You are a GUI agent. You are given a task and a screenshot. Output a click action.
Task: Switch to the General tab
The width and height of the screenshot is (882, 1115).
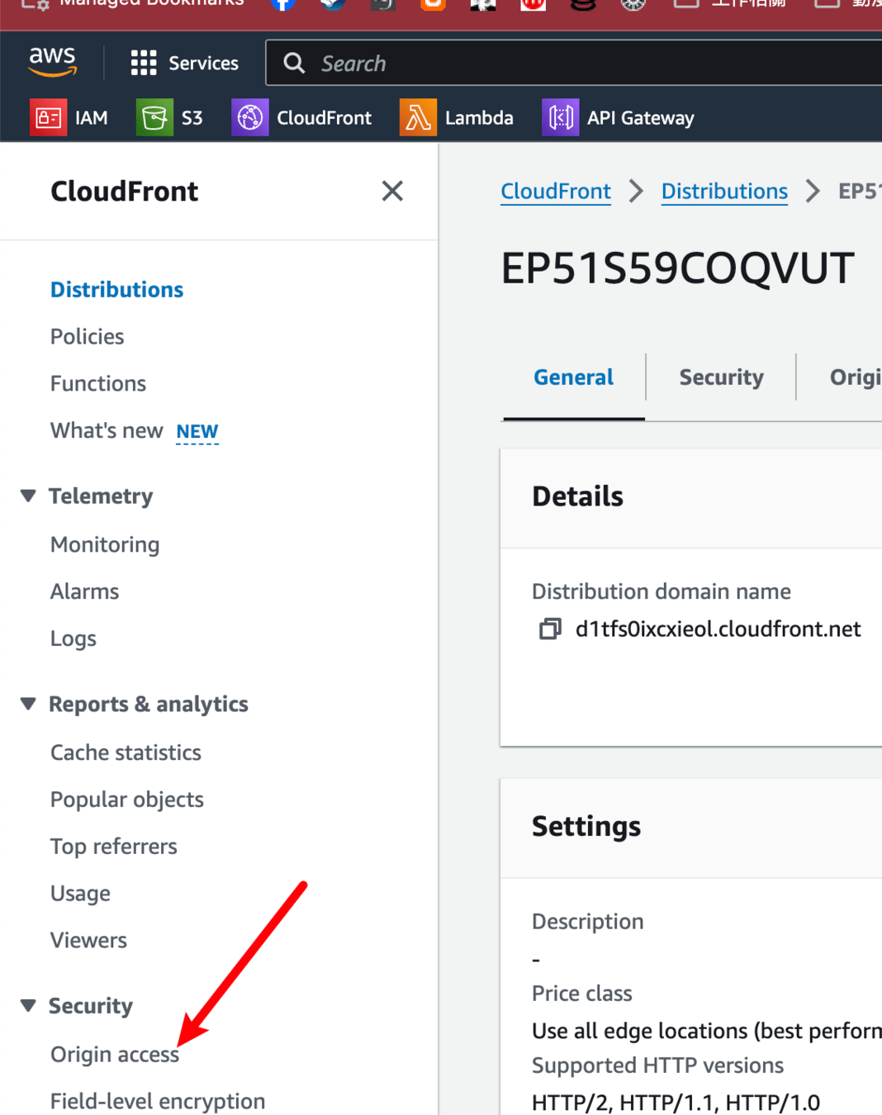pyautogui.click(x=573, y=377)
